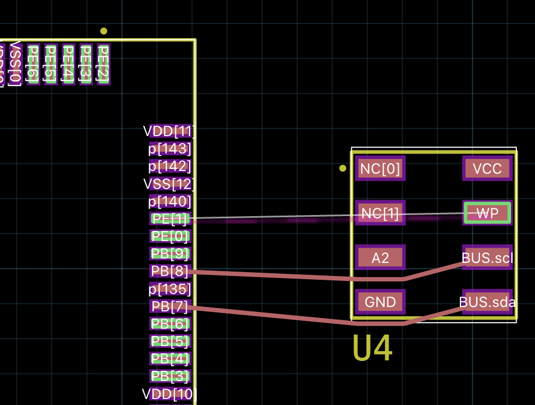
Task: Select the NC[1] pad on U4
Action: pyautogui.click(x=380, y=213)
